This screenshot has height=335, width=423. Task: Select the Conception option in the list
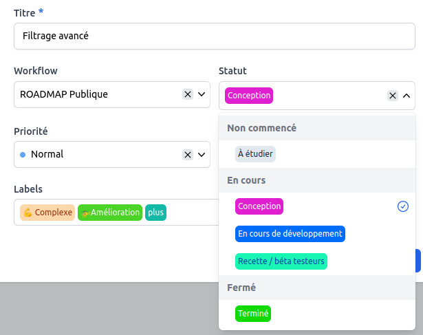[x=259, y=206]
